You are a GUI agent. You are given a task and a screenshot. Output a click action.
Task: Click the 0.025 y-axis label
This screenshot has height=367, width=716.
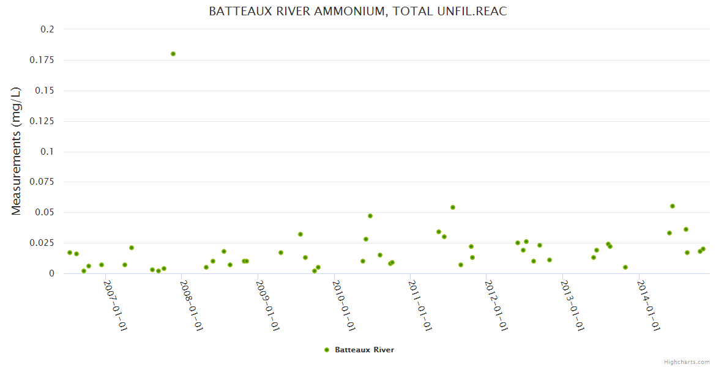pos(42,243)
